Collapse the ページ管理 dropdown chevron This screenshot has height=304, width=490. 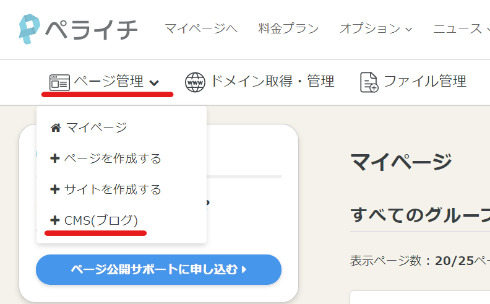click(x=154, y=83)
